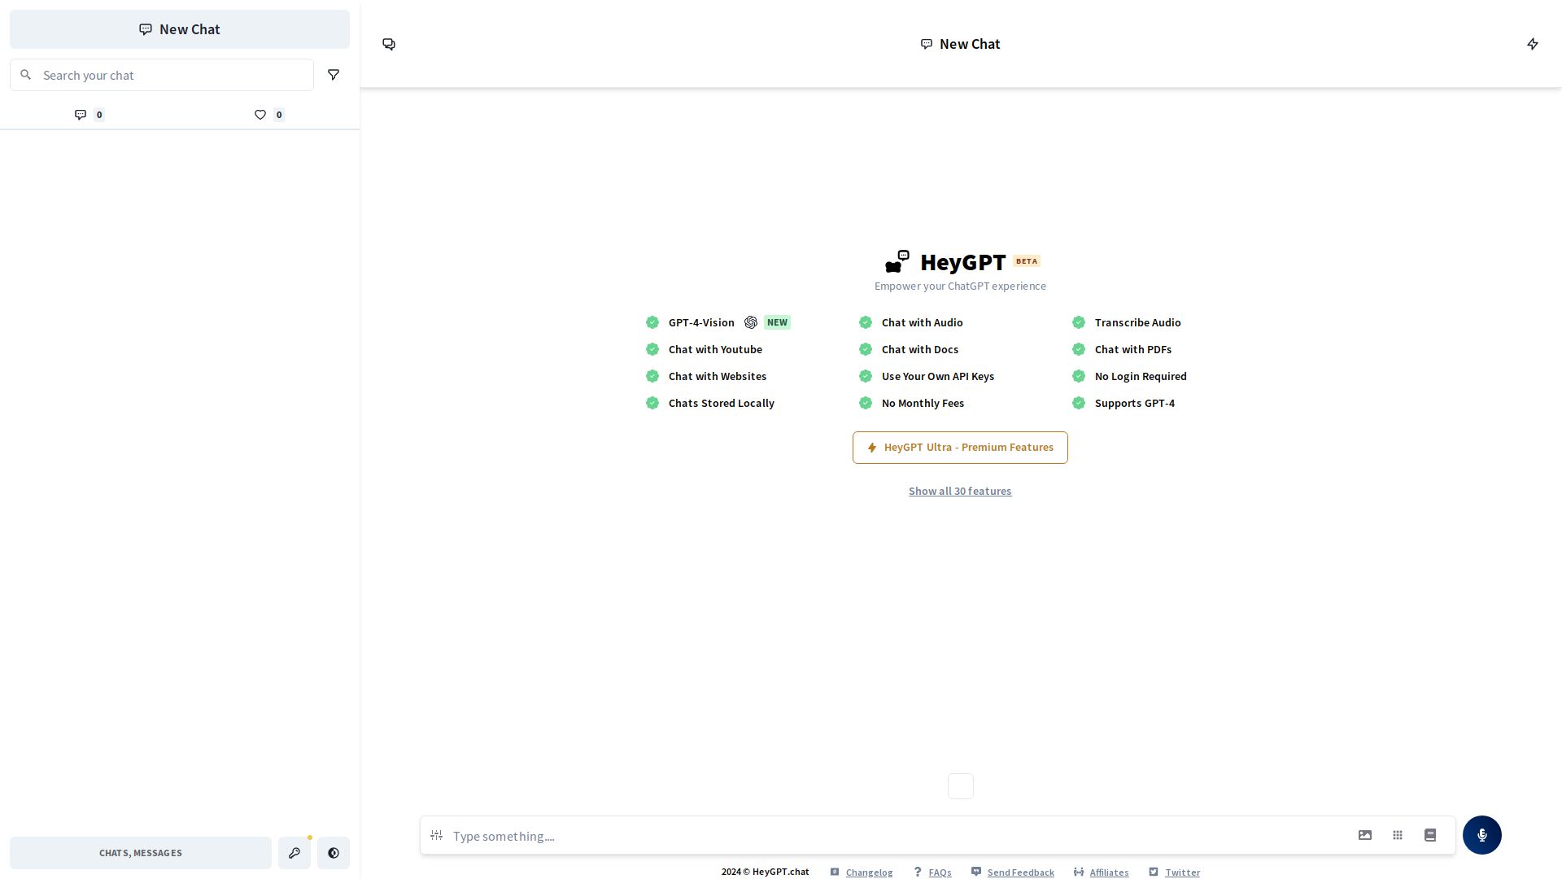1562x879 pixels.
Task: Click the Chat with Audio feature
Action: 922,322
